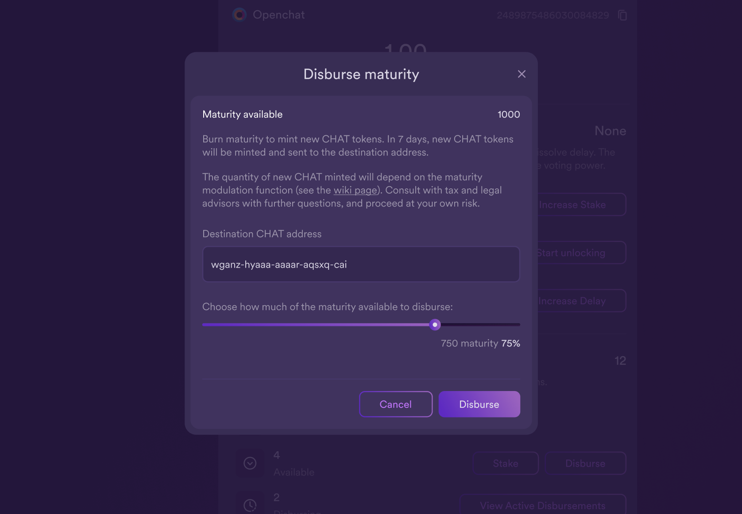742x514 pixels.
Task: Click the Stake button for available maturity
Action: (x=506, y=463)
